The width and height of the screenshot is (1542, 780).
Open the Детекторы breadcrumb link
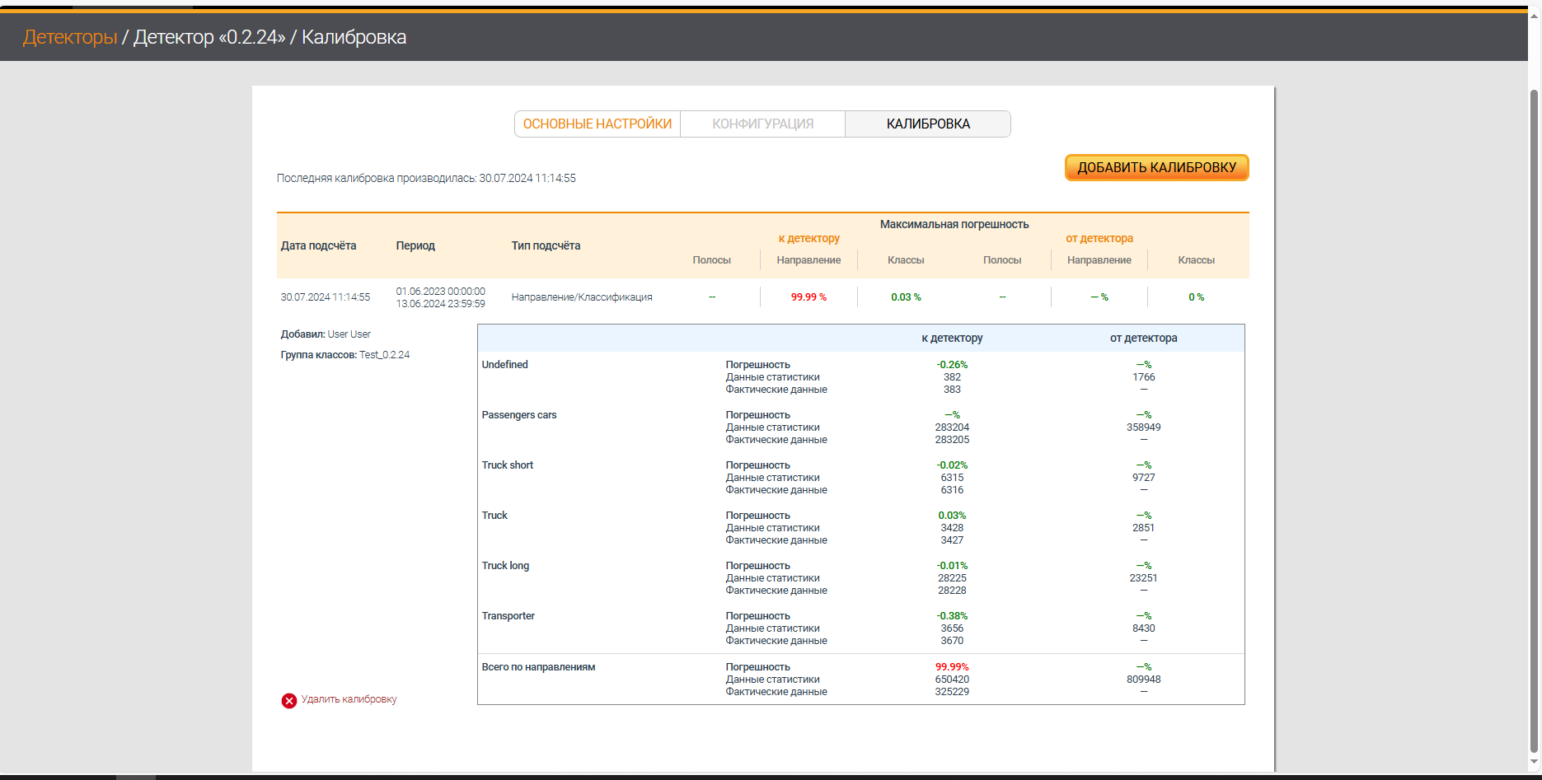coord(70,37)
